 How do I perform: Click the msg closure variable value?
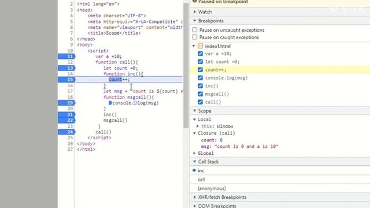tap(246, 146)
